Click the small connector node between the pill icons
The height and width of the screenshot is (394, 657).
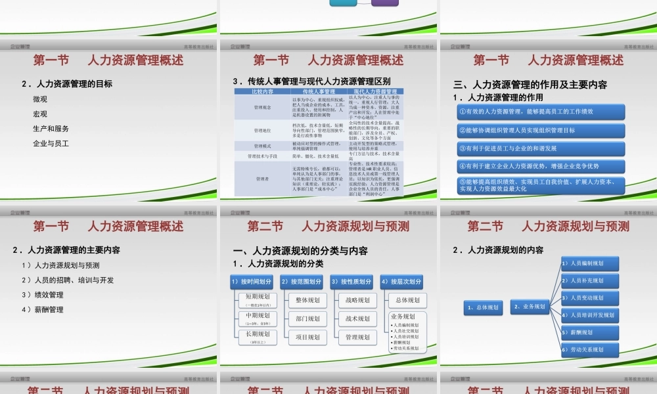coord(365,5)
